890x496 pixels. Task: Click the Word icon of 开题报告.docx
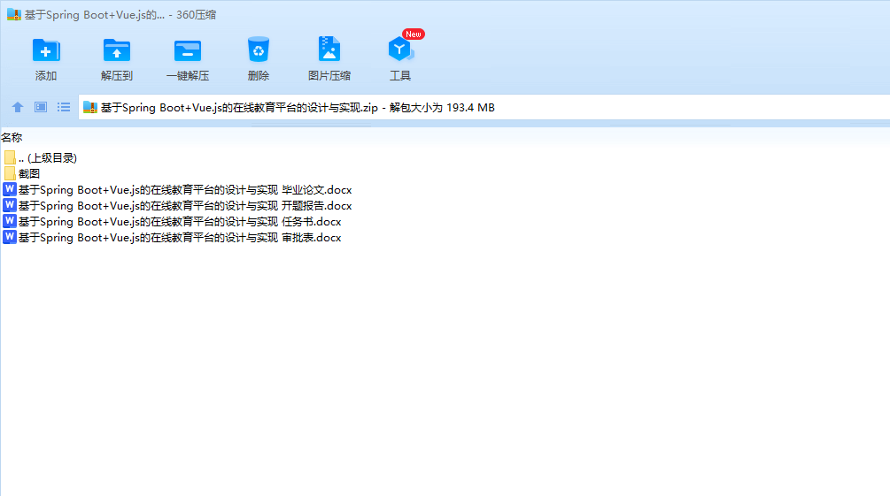coord(10,205)
